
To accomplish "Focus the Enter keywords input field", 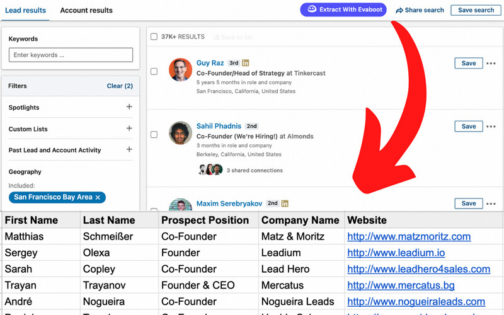I will pos(71,55).
